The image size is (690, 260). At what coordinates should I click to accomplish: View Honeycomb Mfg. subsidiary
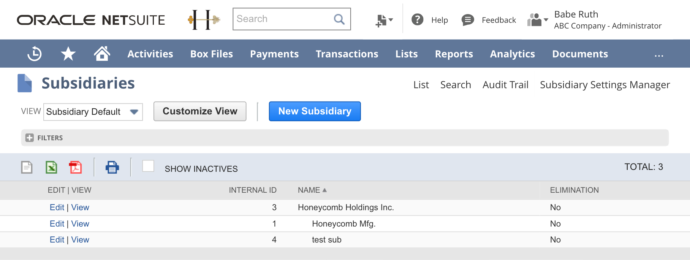point(80,224)
